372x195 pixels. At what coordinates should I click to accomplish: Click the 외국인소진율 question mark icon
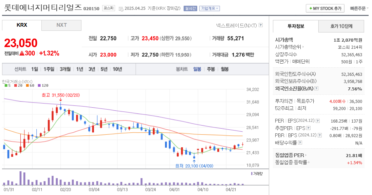tap(316, 89)
